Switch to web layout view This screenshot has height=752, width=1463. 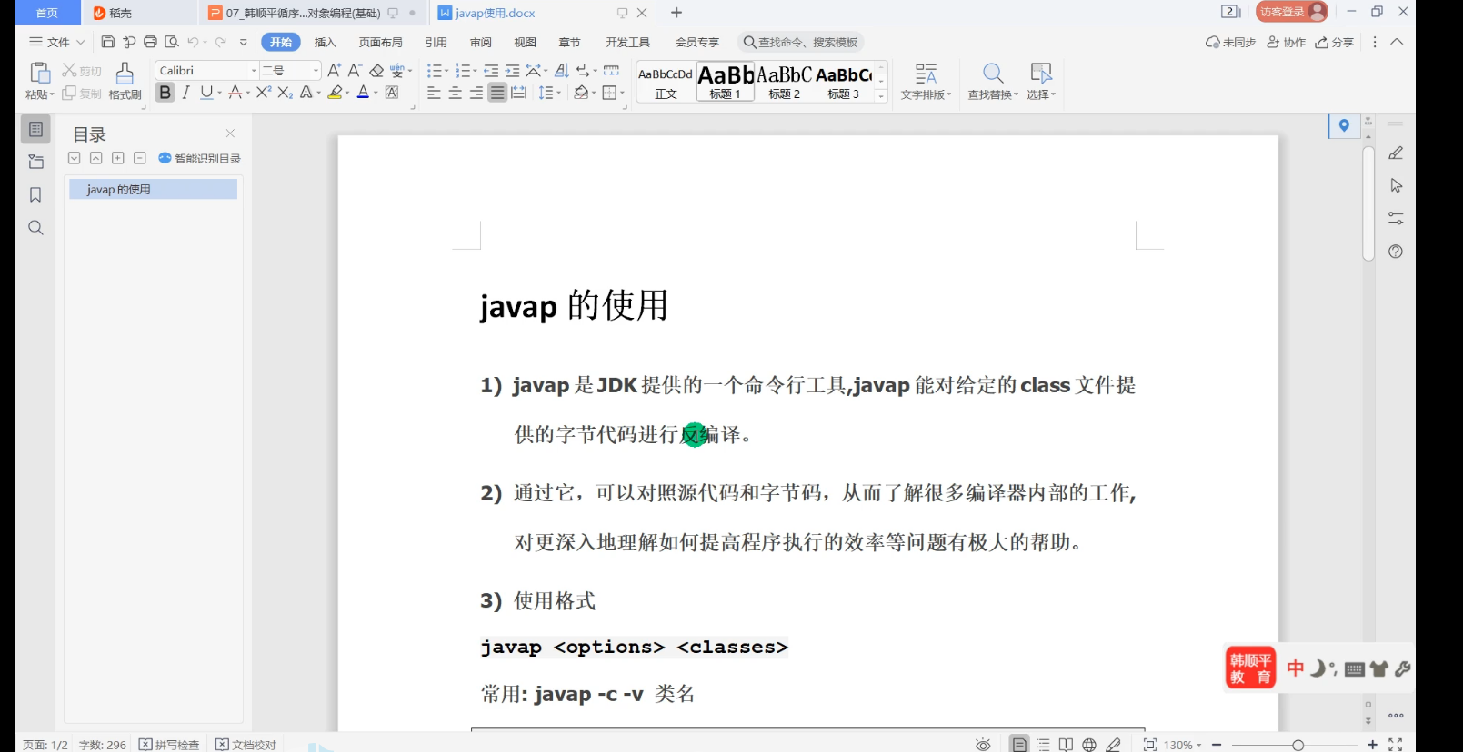point(1089,744)
